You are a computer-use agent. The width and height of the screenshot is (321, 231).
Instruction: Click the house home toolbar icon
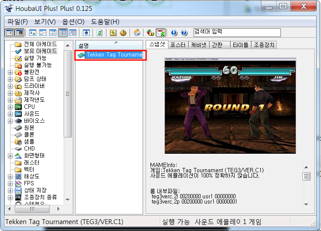coord(137,33)
